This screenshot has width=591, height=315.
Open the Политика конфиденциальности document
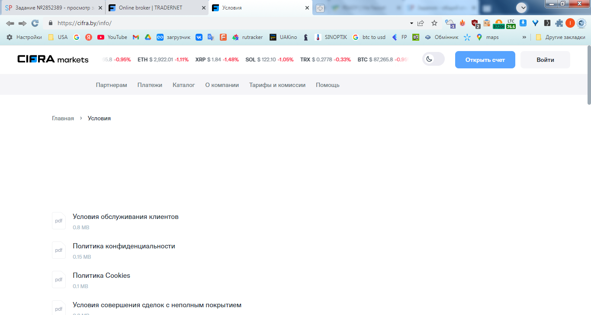pos(124,246)
